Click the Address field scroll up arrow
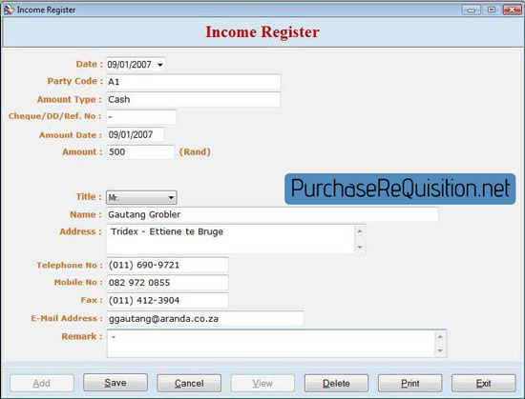525x399 pixels. [x=360, y=231]
